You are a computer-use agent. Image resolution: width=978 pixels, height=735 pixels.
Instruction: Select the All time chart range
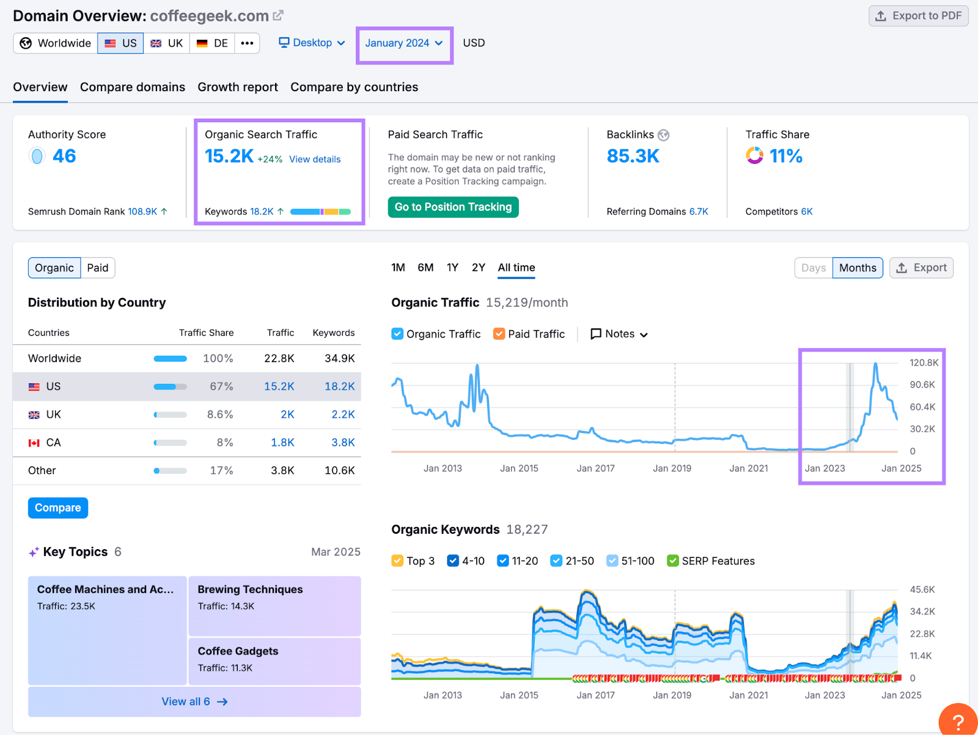tap(516, 267)
